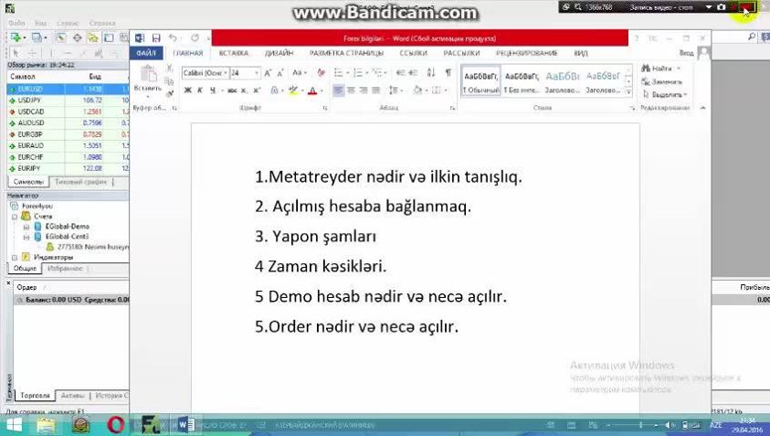Click the Символы tab in Market Watch
This screenshot has width=770, height=436.
click(x=28, y=182)
